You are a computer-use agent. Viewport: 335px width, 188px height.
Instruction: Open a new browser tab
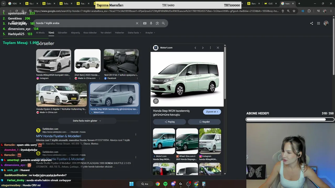coord(299,3)
